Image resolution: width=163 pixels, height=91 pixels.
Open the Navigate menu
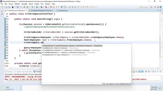(x=24, y=4)
